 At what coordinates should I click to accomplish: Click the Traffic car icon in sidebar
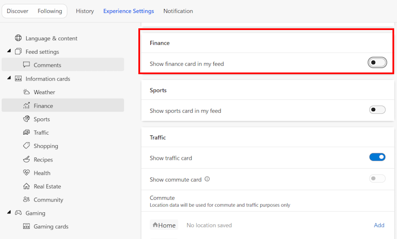point(26,133)
